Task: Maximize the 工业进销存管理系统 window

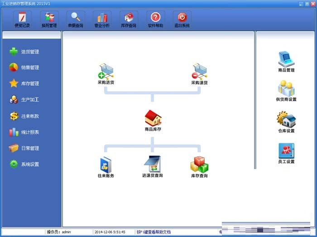Action: coord(307,4)
